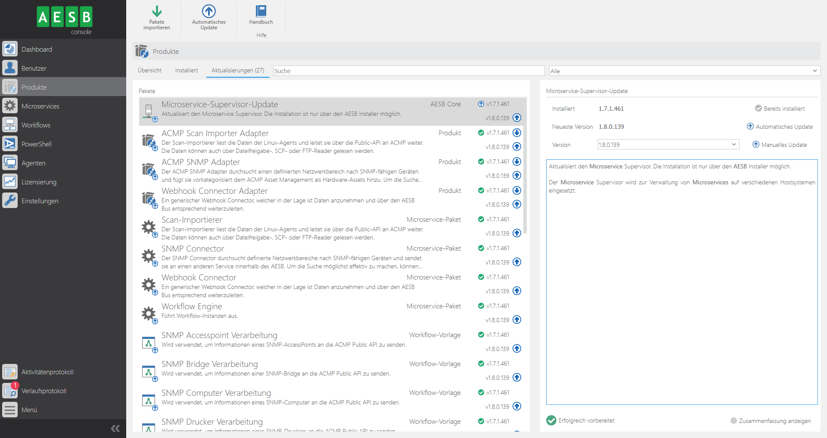This screenshot has height=438, width=827.
Task: Toggle Zusammenfassung anzeigen option
Action: pos(734,421)
